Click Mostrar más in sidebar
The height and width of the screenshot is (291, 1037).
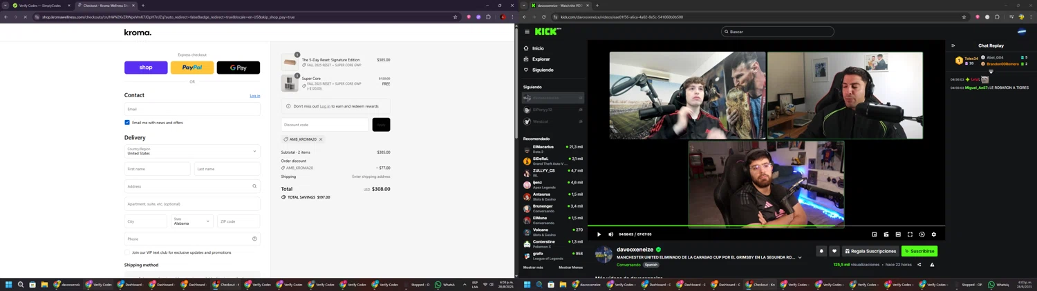pyautogui.click(x=533, y=268)
